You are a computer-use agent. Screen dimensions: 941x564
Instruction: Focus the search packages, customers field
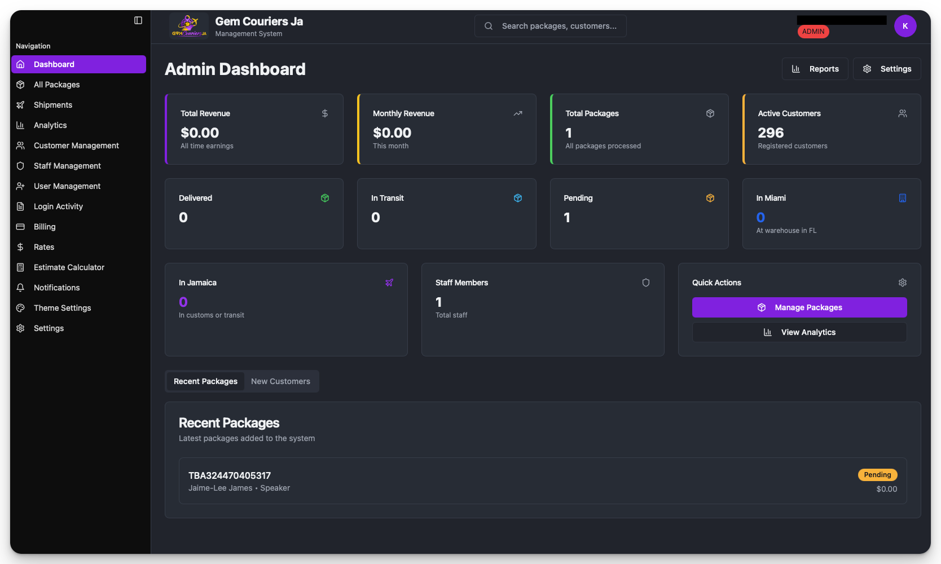pyautogui.click(x=559, y=26)
